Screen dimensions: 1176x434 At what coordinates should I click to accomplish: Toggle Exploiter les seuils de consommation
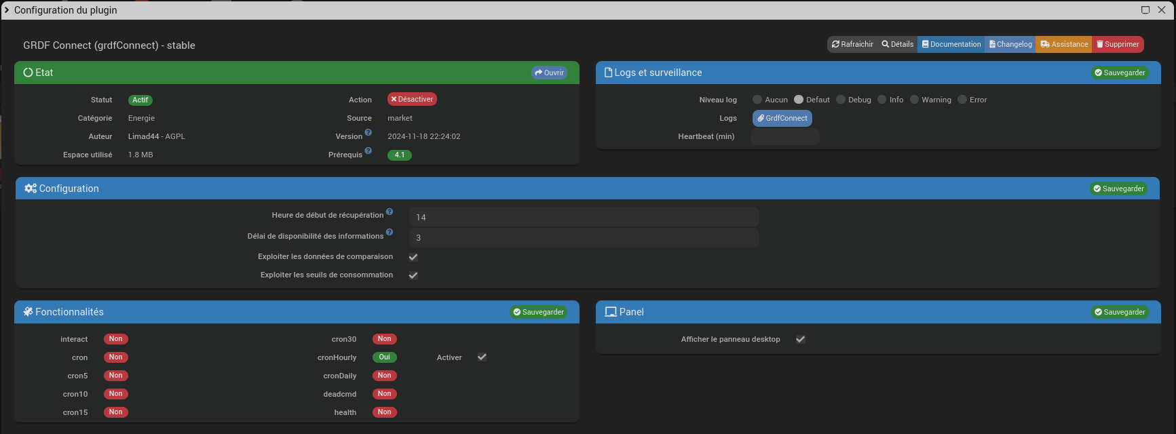413,275
